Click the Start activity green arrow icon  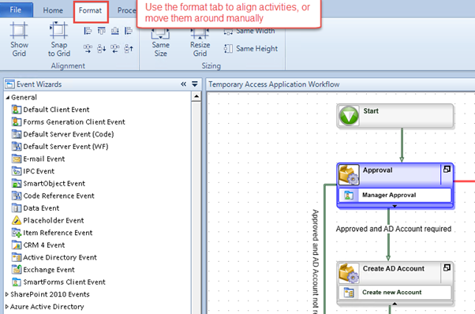coord(349,115)
